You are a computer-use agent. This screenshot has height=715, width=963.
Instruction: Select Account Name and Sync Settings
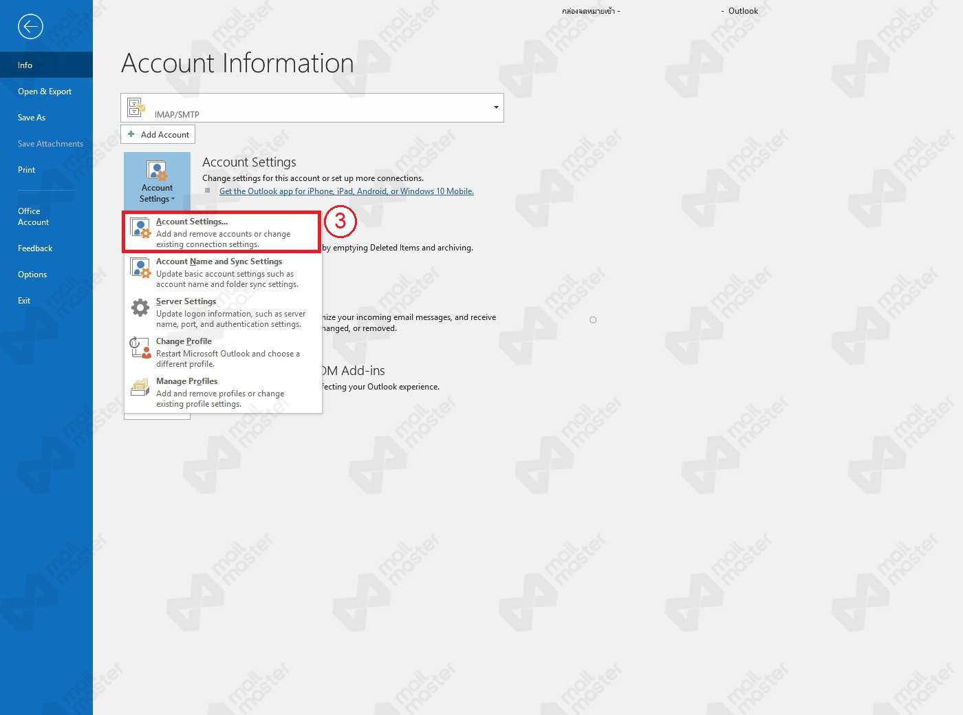pyautogui.click(x=223, y=273)
